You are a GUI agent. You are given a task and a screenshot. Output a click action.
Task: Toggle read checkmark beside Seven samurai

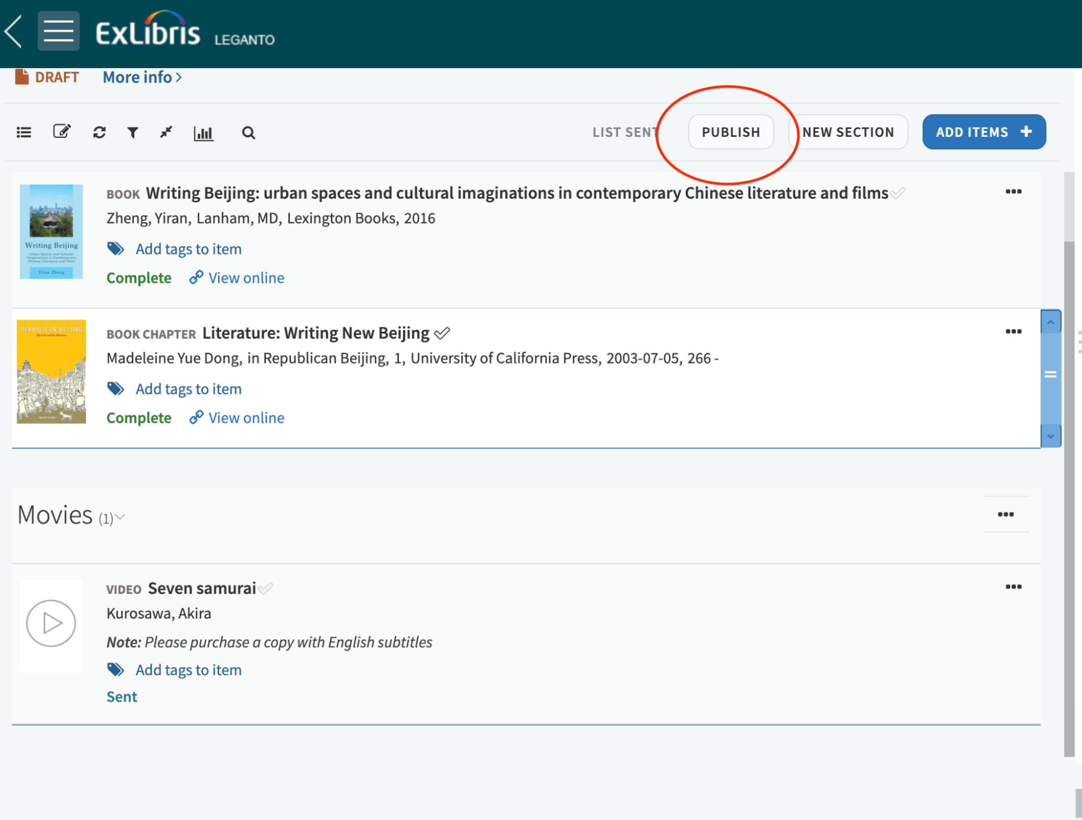(x=266, y=588)
